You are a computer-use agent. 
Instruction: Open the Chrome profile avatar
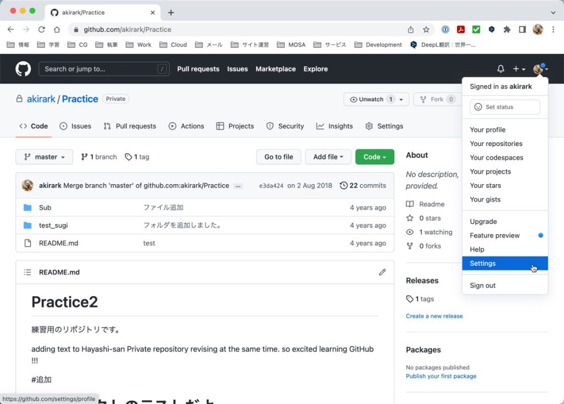click(x=538, y=30)
